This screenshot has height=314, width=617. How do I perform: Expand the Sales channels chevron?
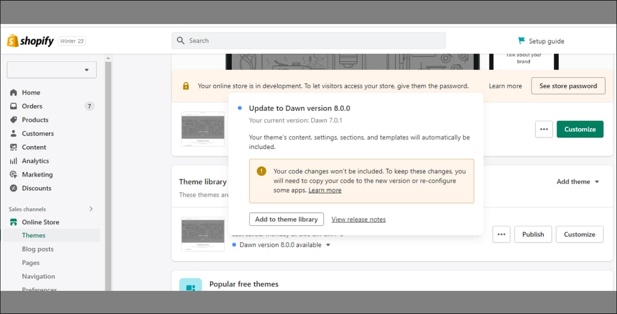coord(92,209)
